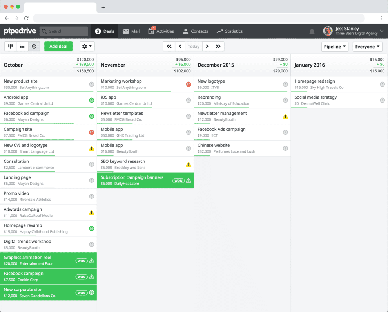Open a new browser tab
The image size is (388, 312).
pos(103,8)
